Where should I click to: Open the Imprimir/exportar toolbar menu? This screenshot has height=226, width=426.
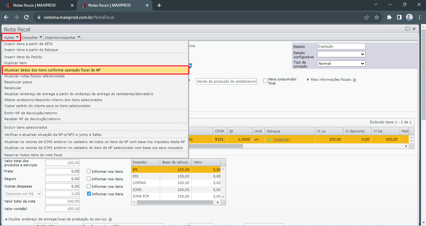pyautogui.click(x=63, y=38)
